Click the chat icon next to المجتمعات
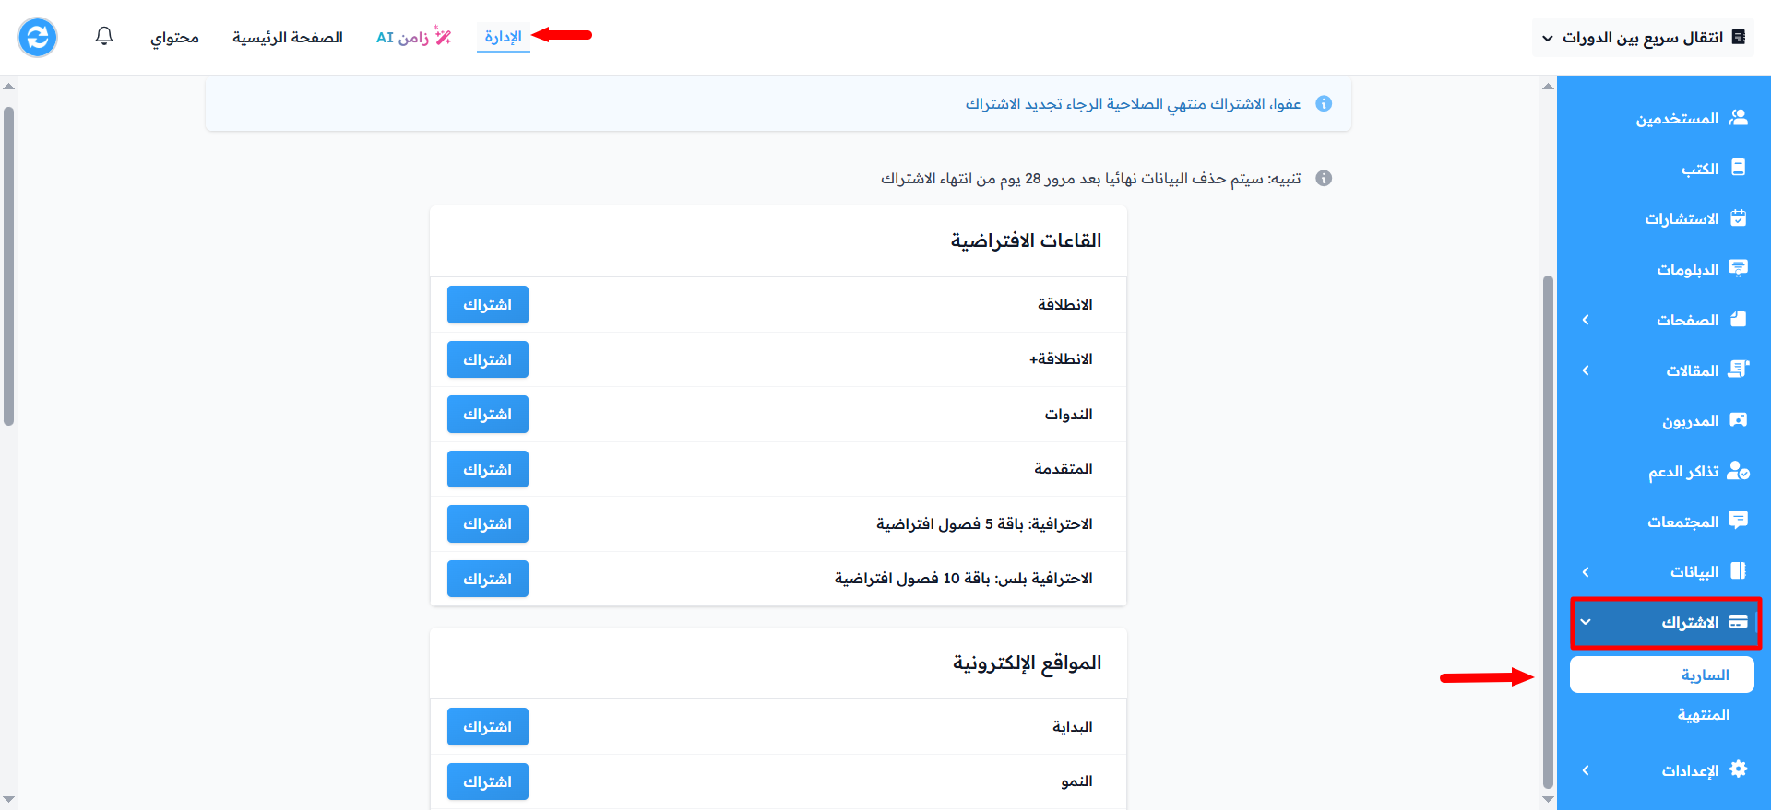1771x810 pixels. (x=1739, y=521)
